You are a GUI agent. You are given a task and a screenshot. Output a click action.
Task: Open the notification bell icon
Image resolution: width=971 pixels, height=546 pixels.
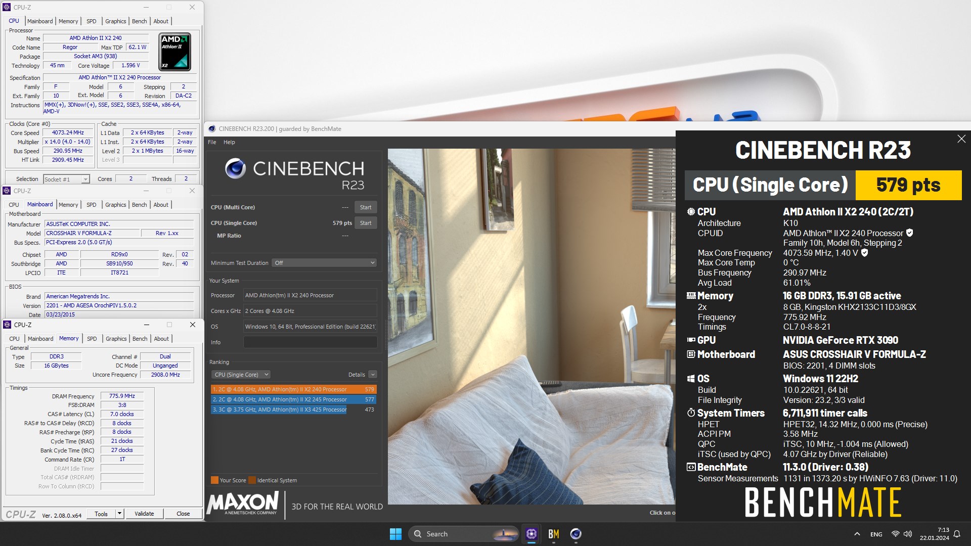coord(957,534)
